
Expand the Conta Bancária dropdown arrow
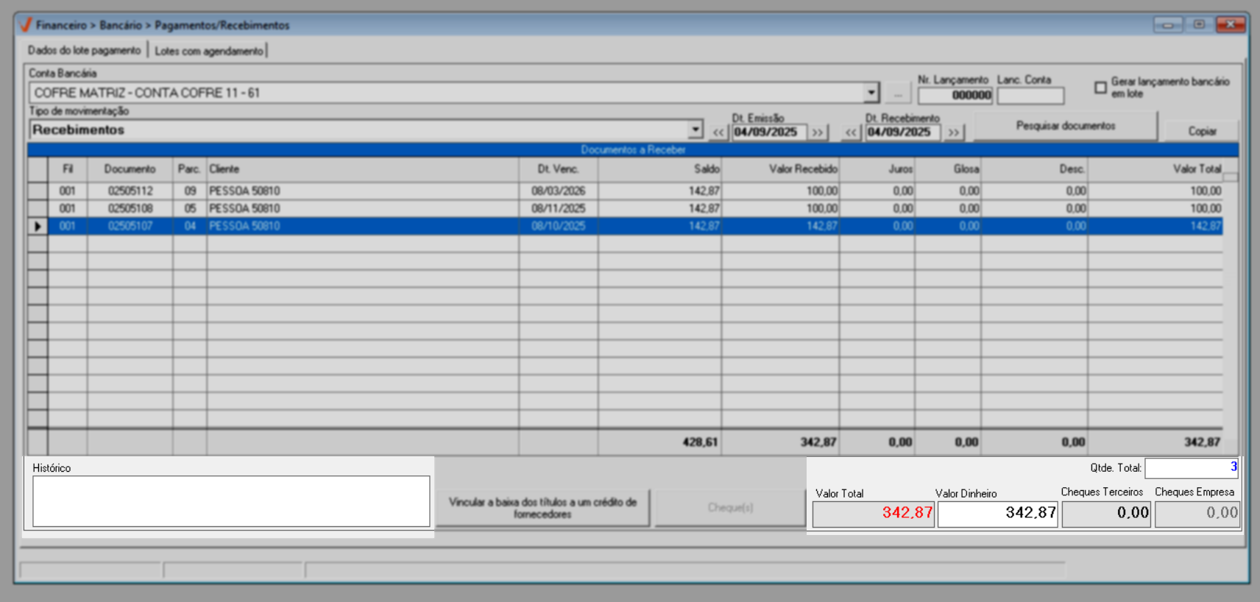871,93
